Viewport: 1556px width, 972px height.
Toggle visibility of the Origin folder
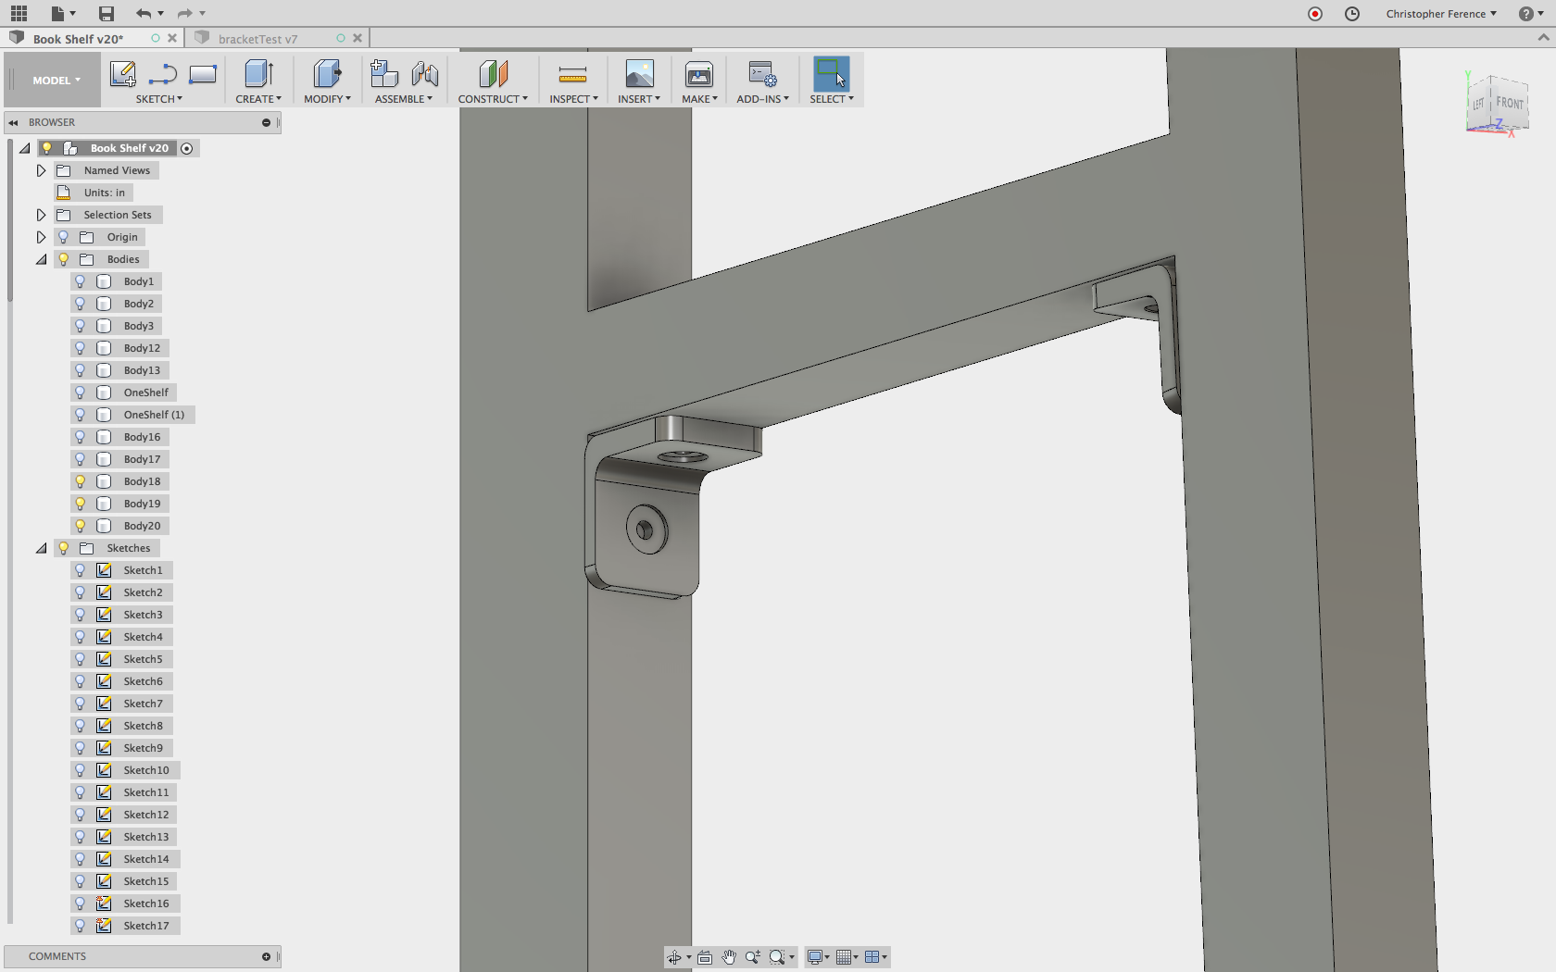[x=64, y=237]
